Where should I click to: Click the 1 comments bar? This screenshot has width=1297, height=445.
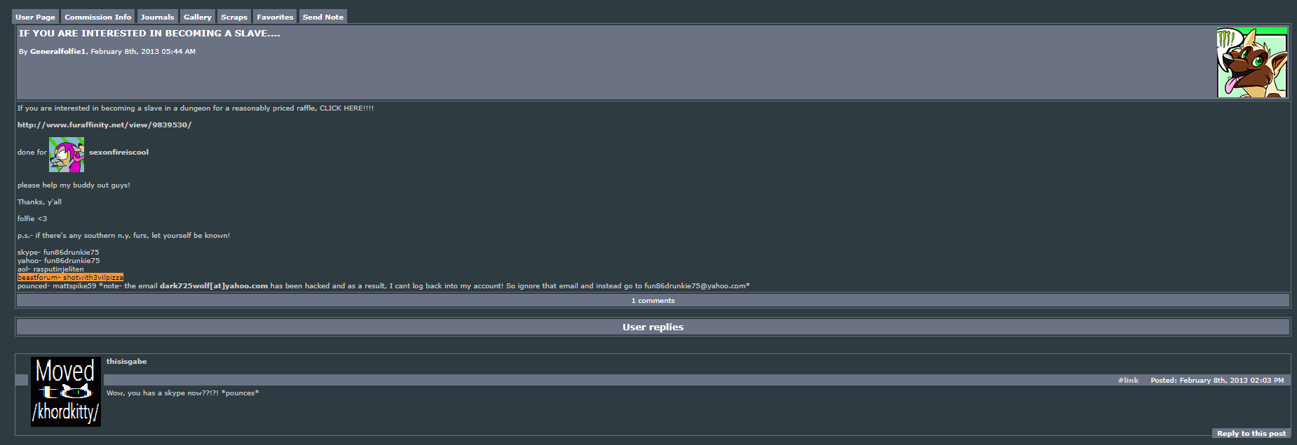[x=653, y=300]
